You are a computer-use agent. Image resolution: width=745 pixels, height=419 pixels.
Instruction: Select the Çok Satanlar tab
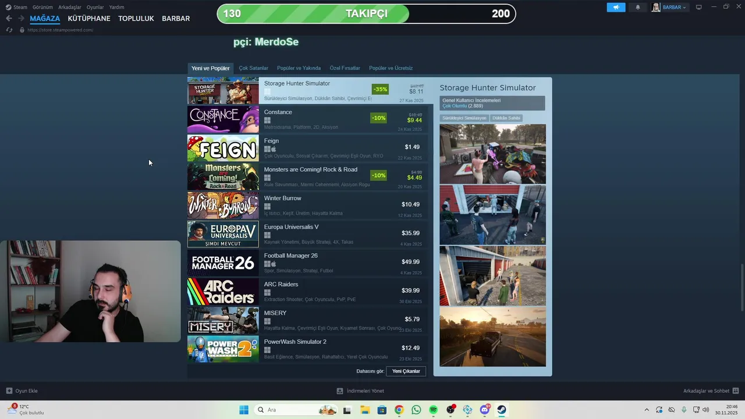tap(253, 68)
